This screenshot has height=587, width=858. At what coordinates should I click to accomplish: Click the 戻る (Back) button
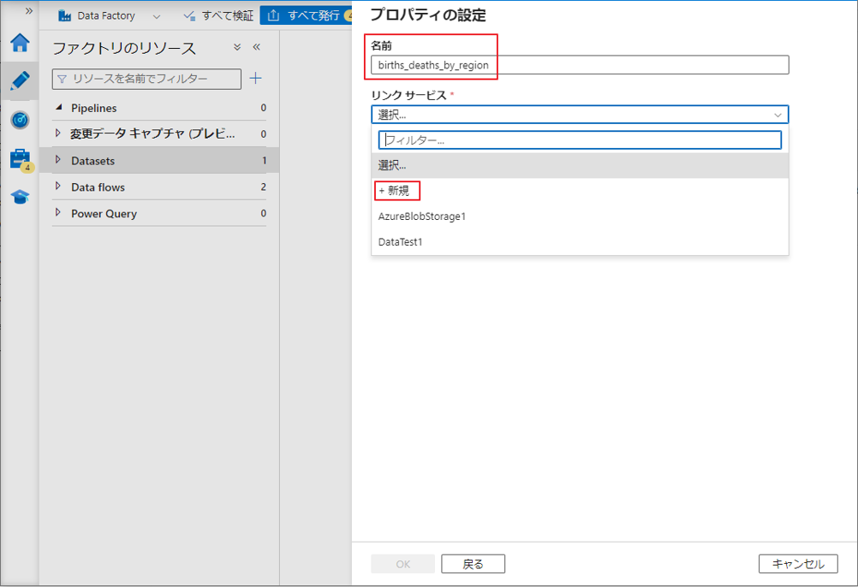click(x=473, y=564)
